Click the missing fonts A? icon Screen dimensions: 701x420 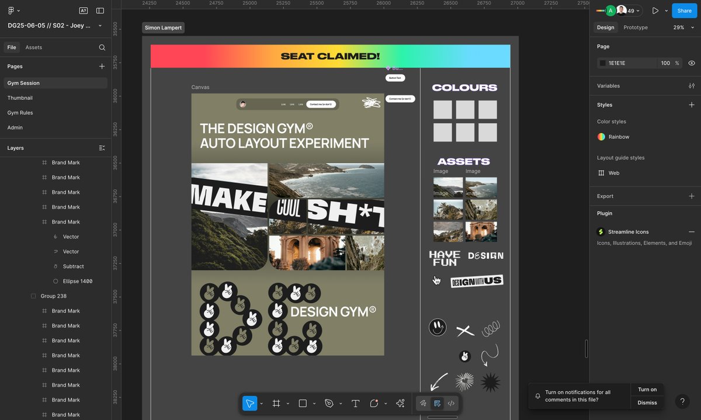click(x=84, y=11)
